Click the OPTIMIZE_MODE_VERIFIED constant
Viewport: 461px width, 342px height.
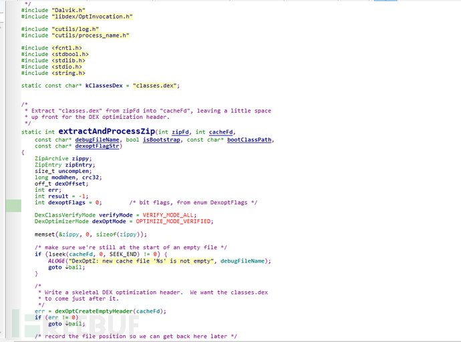point(173,221)
